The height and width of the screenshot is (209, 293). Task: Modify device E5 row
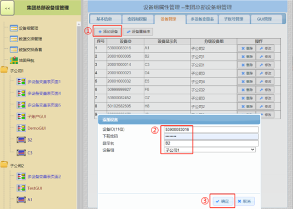(265, 81)
